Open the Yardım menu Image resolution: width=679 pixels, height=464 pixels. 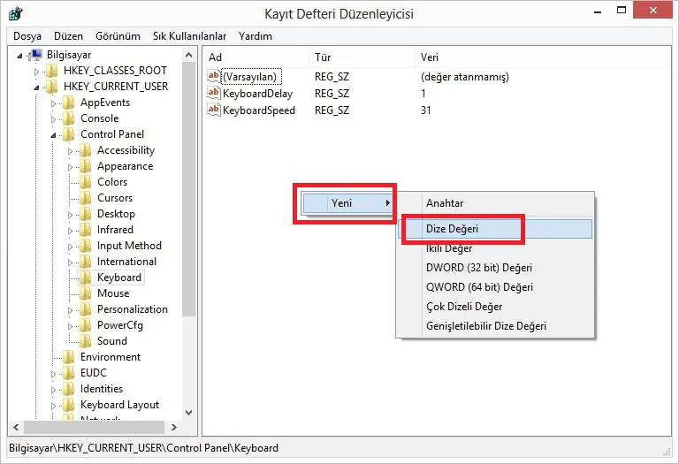pos(255,36)
